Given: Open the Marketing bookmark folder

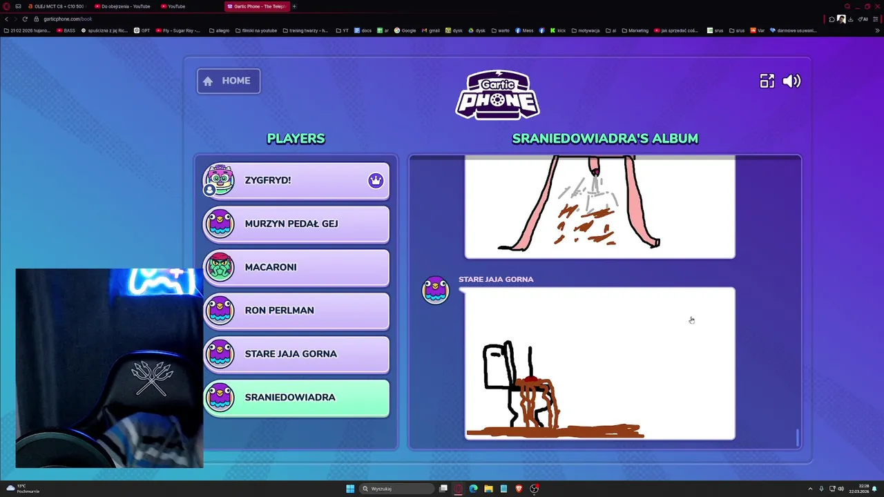Looking at the screenshot, I should point(635,30).
